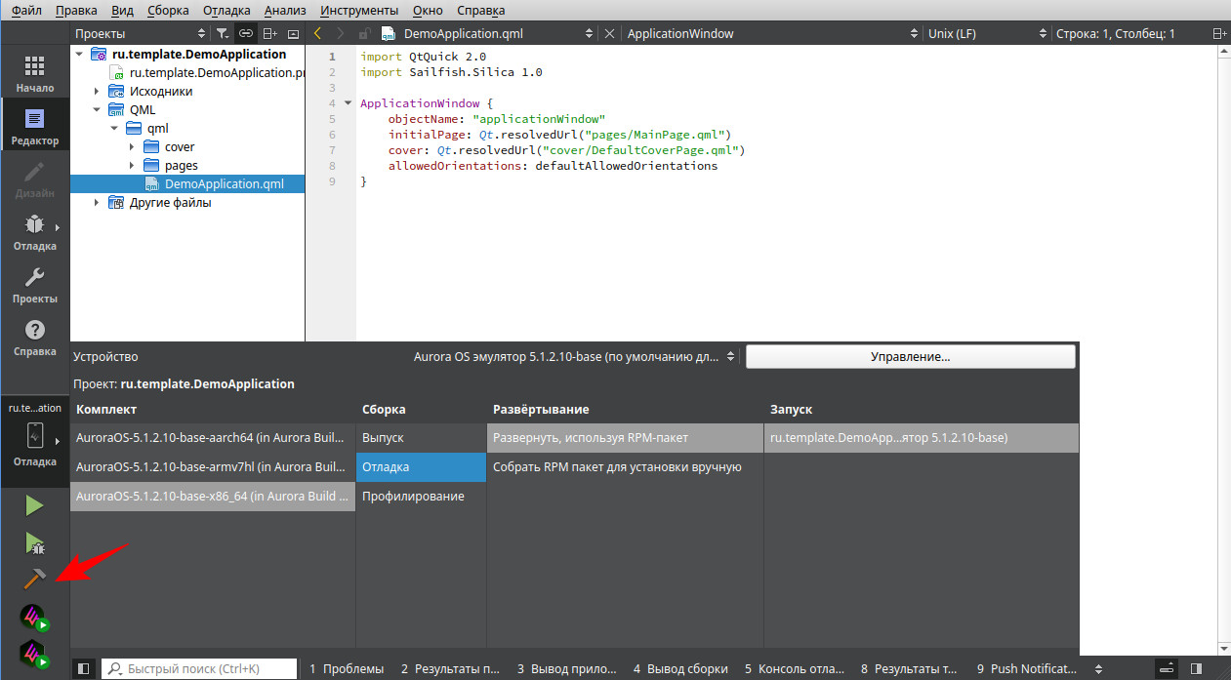
Task: Open the Сборка menu
Action: [168, 11]
